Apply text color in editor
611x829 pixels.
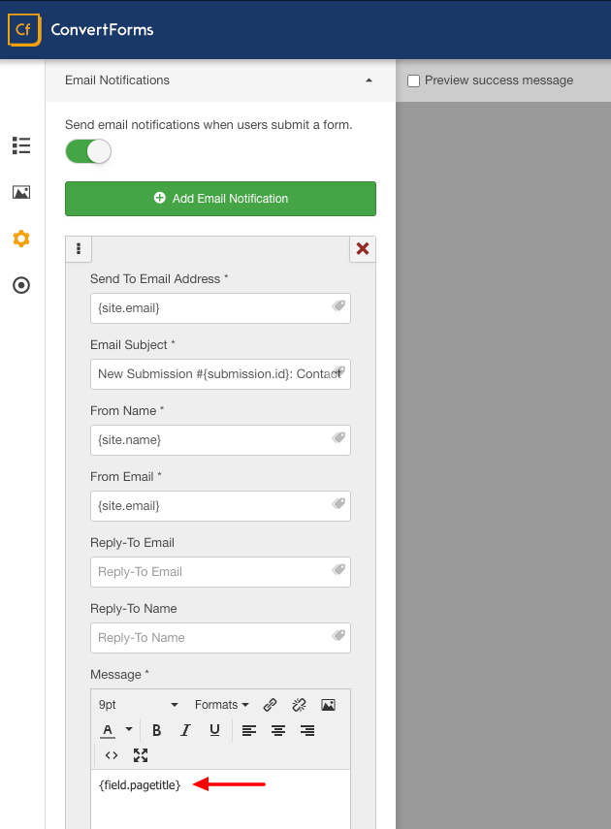click(x=108, y=730)
